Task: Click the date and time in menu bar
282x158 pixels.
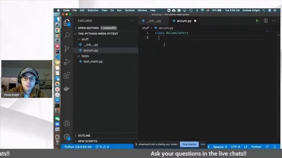Action: coord(232,11)
